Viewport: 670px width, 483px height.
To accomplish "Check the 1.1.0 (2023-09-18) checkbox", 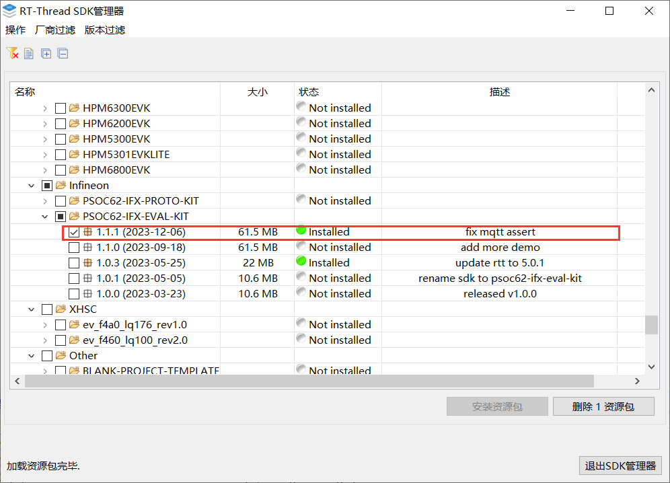I will point(74,248).
